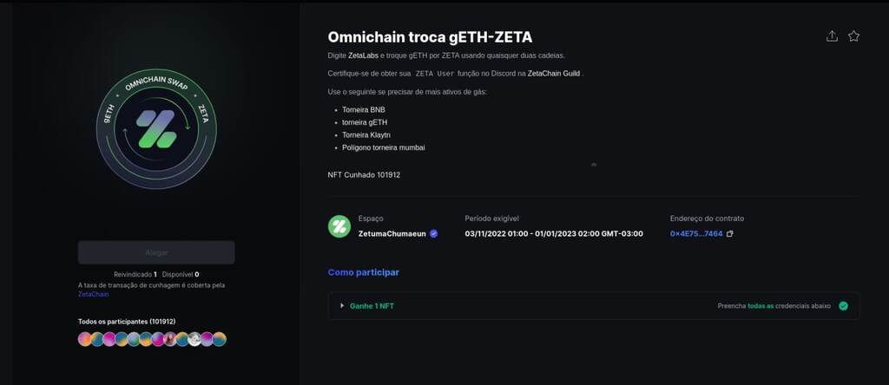Open the Torneira BNB faucet link

(363, 110)
